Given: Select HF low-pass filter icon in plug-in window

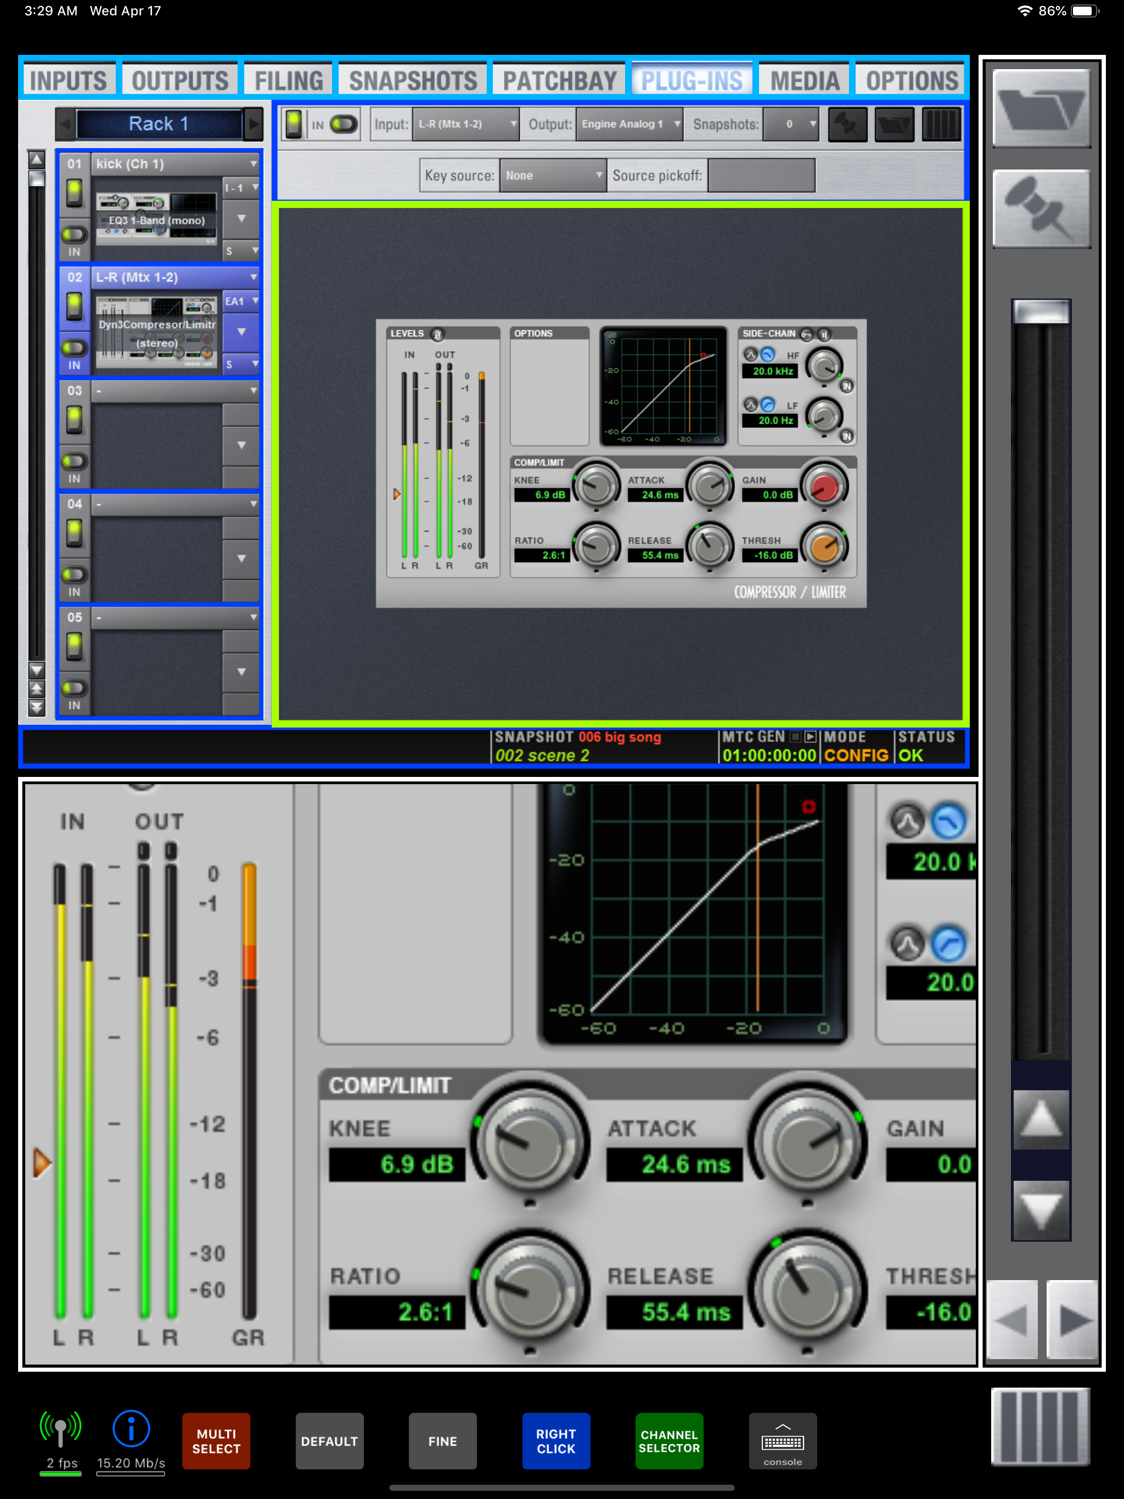Looking at the screenshot, I should (x=767, y=354).
